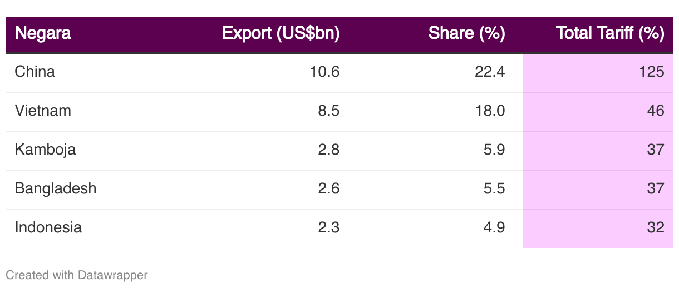Select Bangladesh's share value 5.5

tap(494, 188)
